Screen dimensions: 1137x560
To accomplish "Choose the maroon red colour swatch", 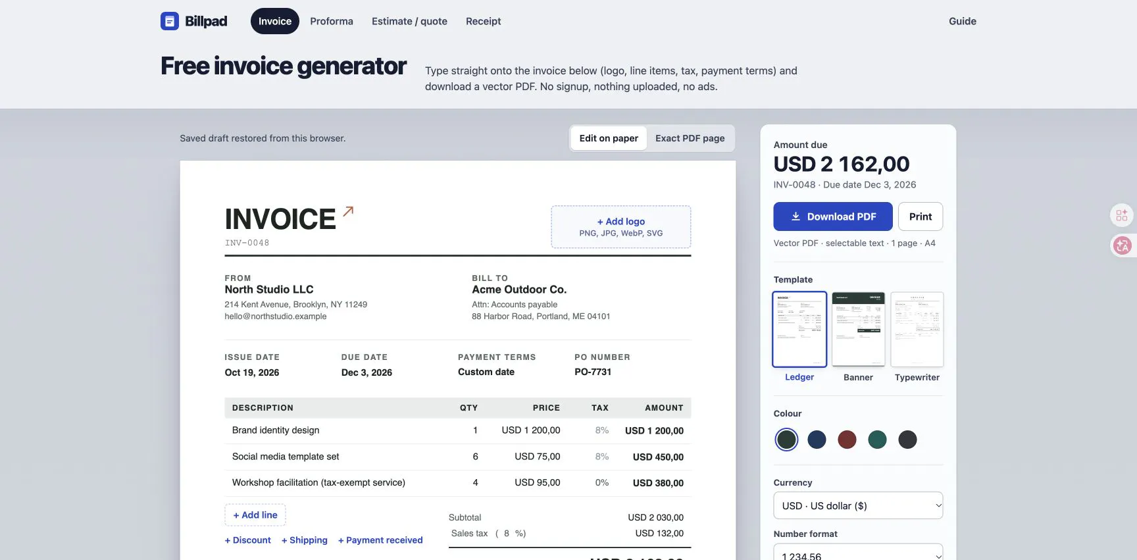I will click(847, 440).
